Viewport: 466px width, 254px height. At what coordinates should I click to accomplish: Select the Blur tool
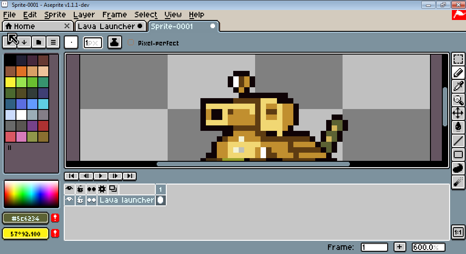point(458,181)
